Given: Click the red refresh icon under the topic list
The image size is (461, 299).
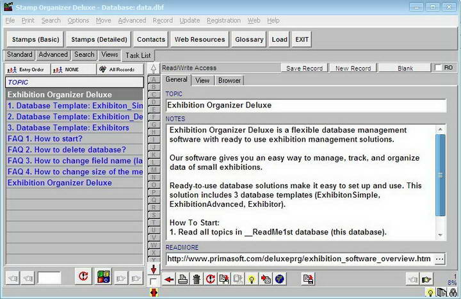Looking at the screenshot, I should [x=83, y=276].
